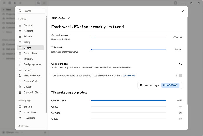Click the Cowork list icon
The width and height of the screenshot is (203, 136).
pyautogui.click(x=20, y=87)
